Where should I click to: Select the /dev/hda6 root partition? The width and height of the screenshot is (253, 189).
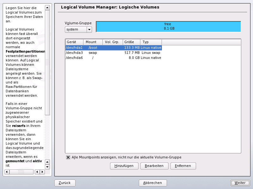click(95, 58)
